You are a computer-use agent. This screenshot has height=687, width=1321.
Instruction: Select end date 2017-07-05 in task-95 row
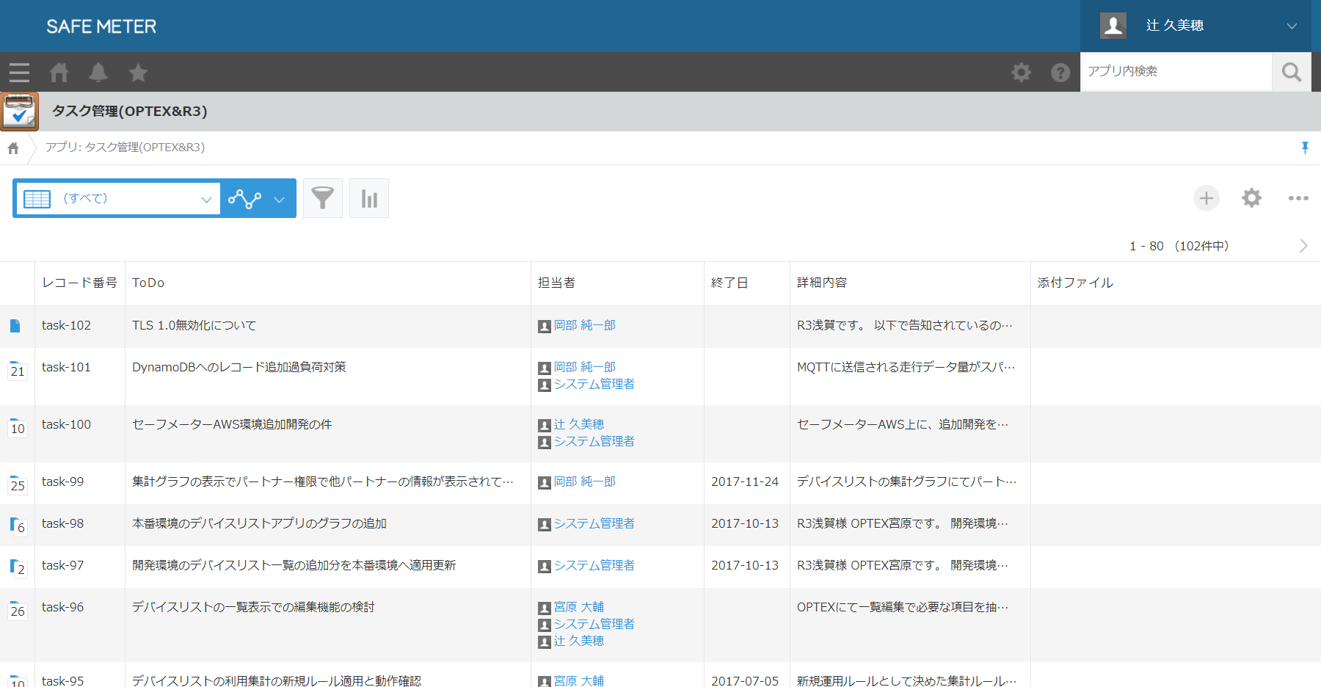coord(745,681)
